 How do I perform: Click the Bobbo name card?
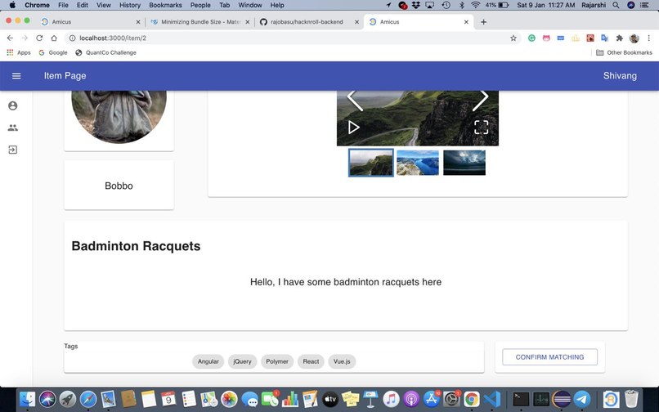119,186
